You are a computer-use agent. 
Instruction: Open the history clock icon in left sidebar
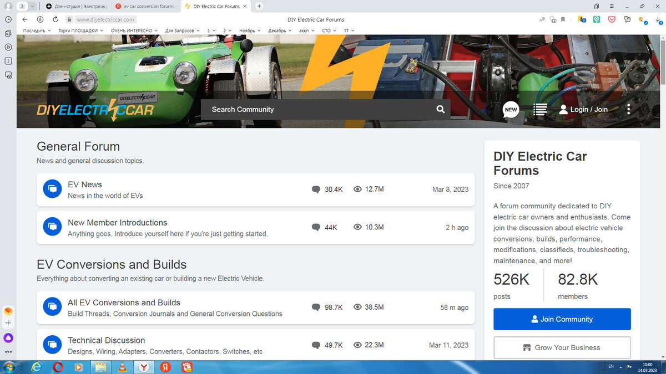pyautogui.click(x=8, y=19)
